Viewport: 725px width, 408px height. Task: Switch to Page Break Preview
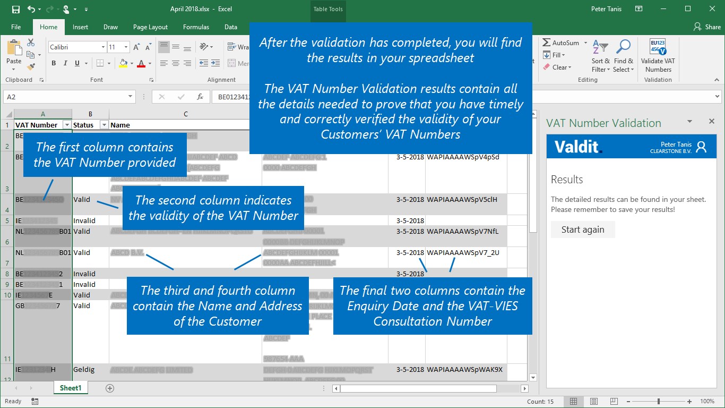tap(614, 402)
